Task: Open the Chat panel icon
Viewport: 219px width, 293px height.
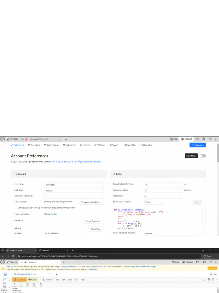Action: (x=213, y=274)
